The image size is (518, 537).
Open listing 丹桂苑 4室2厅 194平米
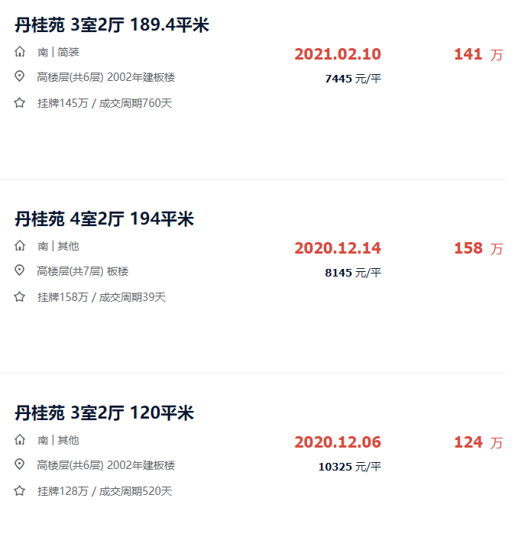point(104,219)
